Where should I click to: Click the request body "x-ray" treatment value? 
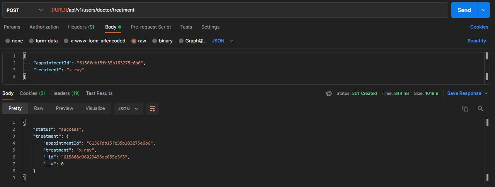75,70
